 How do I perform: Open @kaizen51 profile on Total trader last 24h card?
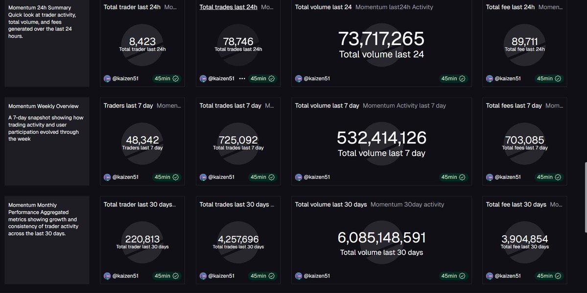point(125,79)
